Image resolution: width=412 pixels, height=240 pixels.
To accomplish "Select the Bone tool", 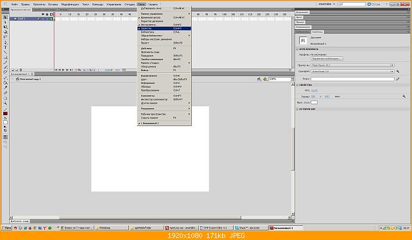I will [x=5, y=78].
